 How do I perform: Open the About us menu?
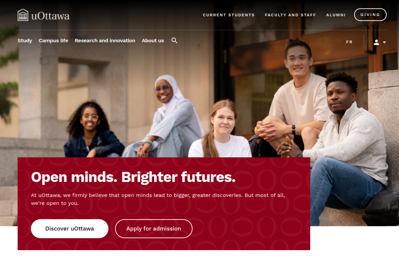click(153, 41)
